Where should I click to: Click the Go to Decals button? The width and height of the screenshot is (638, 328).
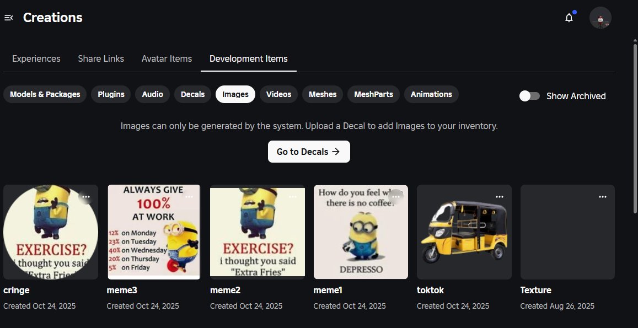pyautogui.click(x=309, y=152)
